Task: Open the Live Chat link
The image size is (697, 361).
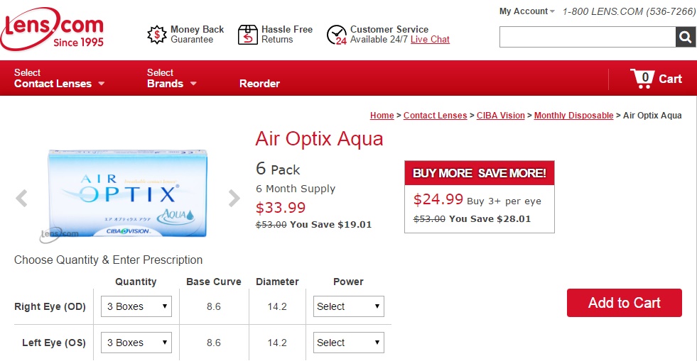Action: pyautogui.click(x=430, y=40)
